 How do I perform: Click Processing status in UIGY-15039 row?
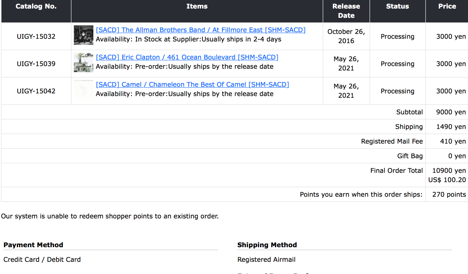click(x=397, y=64)
